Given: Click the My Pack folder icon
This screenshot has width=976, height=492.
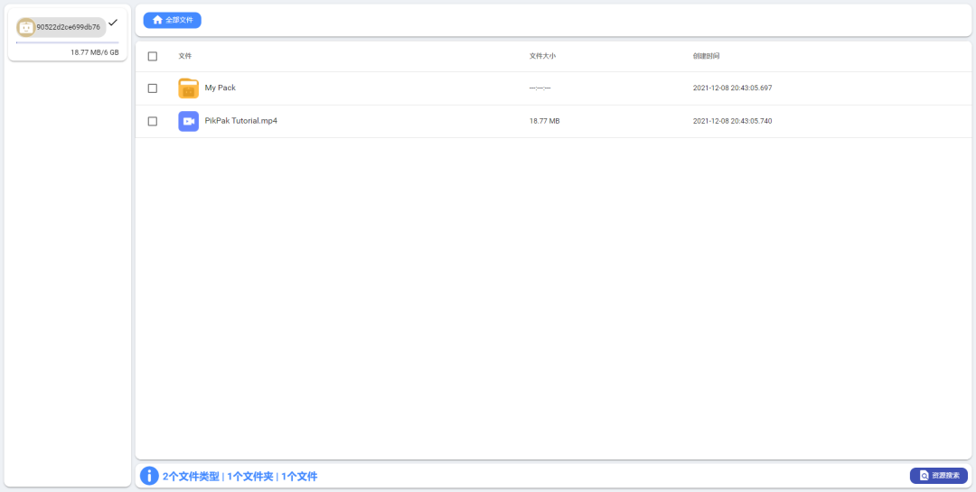Looking at the screenshot, I should pos(188,88).
